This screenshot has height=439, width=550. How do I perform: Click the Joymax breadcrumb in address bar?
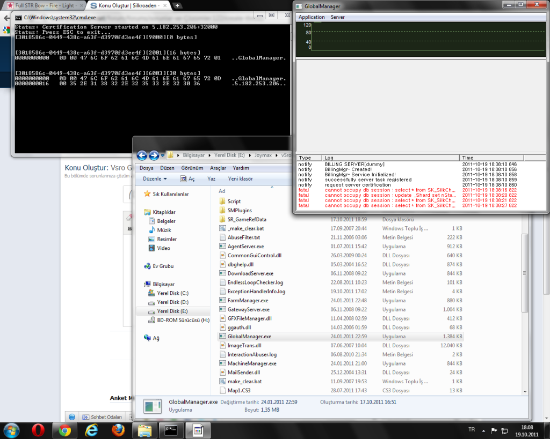(263, 155)
